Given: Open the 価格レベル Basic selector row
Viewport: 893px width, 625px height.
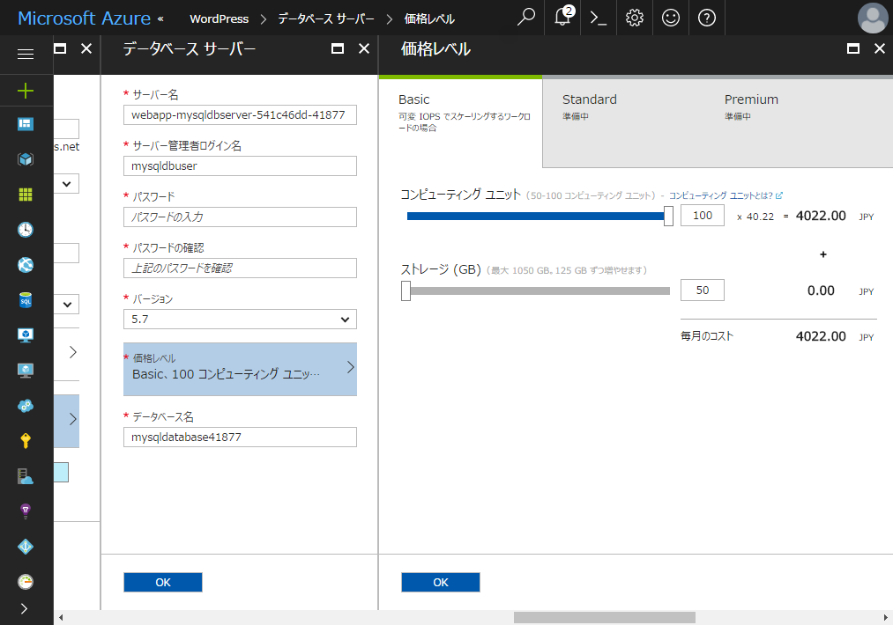Looking at the screenshot, I should [240, 368].
